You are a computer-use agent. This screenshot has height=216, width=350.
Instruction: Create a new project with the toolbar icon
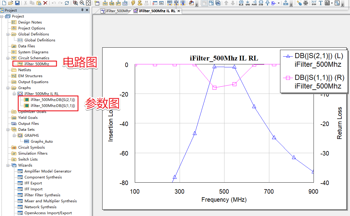[4, 3]
